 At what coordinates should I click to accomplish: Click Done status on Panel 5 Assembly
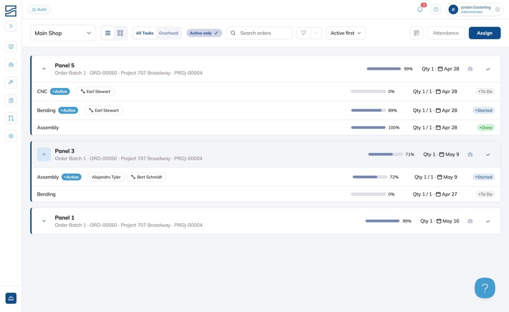tap(486, 128)
